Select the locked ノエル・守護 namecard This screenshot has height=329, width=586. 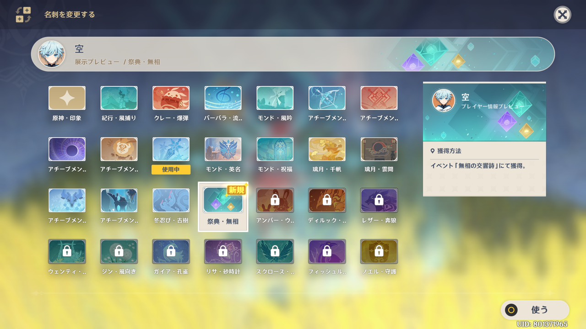tap(379, 251)
